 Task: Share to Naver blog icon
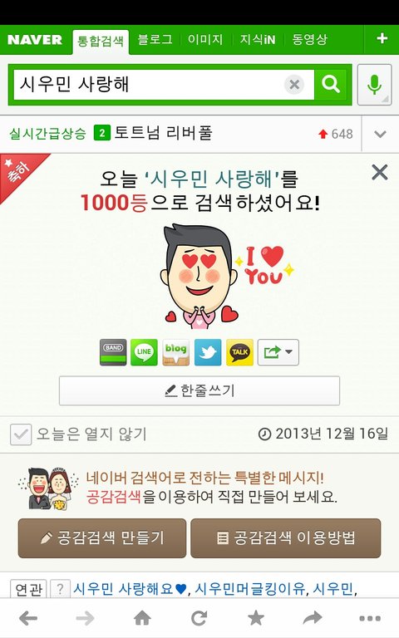[x=176, y=352]
